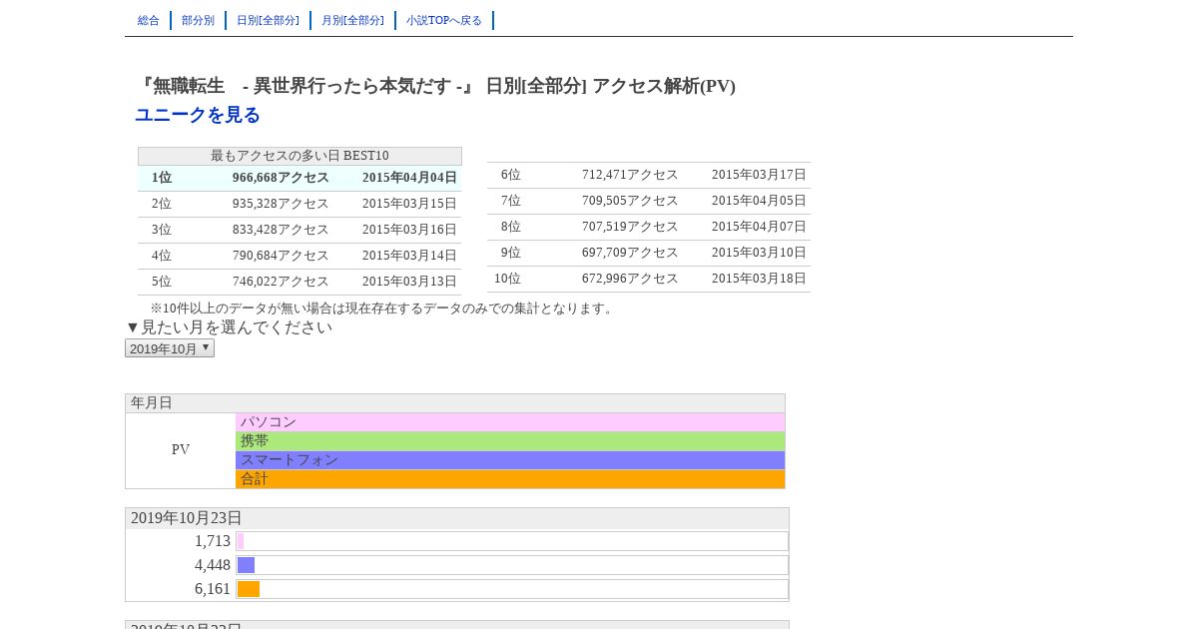Click the スマートフォン purple legend bar
The width and height of the screenshot is (1198, 629).
[x=510, y=460]
